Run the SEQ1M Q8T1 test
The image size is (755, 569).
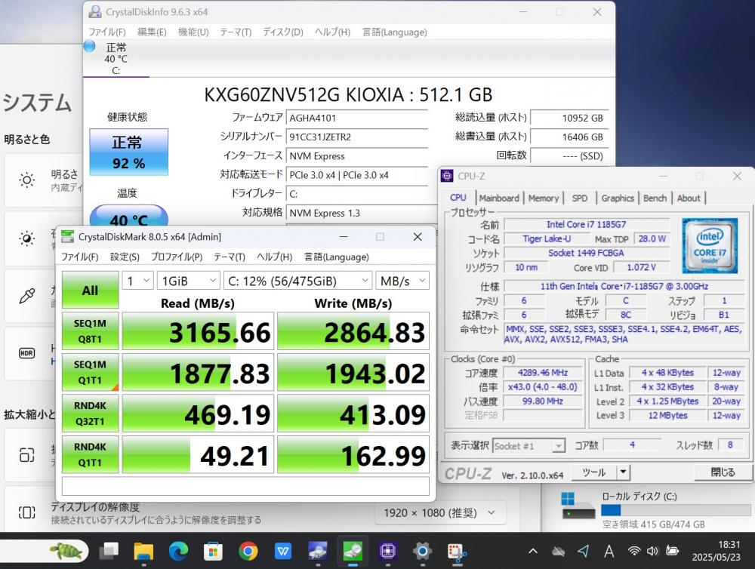pos(90,331)
